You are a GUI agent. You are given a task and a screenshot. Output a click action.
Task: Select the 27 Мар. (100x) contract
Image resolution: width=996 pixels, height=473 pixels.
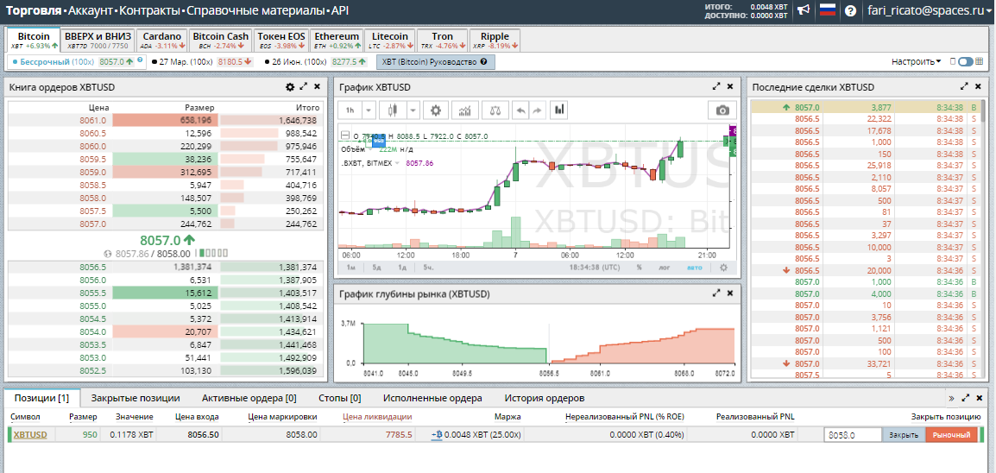[x=203, y=61]
